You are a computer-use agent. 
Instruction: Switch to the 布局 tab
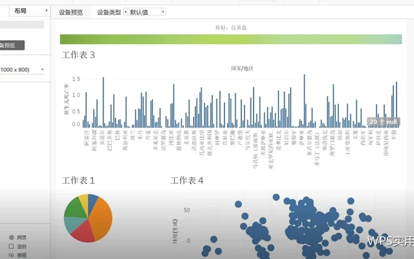tap(21, 11)
